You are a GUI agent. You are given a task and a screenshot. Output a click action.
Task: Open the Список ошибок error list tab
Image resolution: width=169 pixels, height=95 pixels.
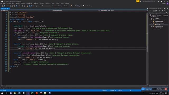8,88
